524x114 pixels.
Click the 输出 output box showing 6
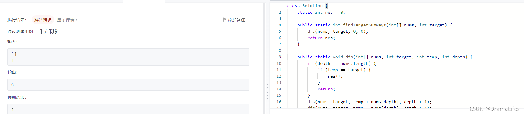coord(128,85)
